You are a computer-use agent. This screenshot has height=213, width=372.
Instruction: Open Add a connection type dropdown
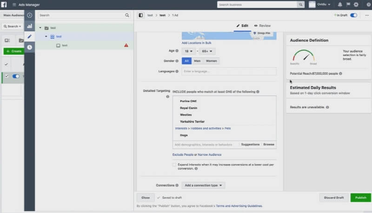tap(203, 185)
